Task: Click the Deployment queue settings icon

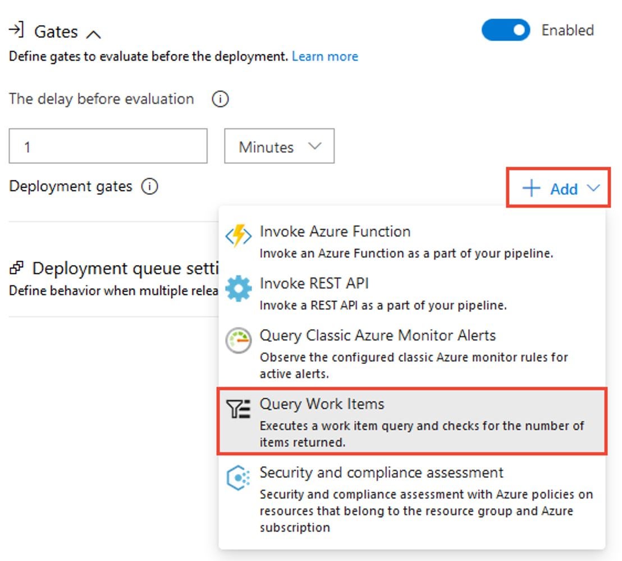Action: 17,268
